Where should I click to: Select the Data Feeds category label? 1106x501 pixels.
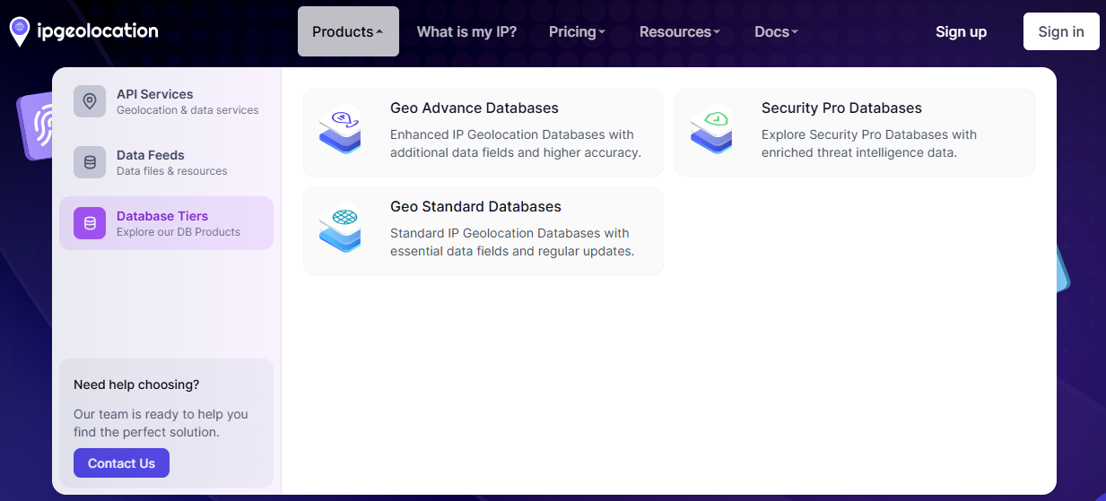tap(150, 155)
